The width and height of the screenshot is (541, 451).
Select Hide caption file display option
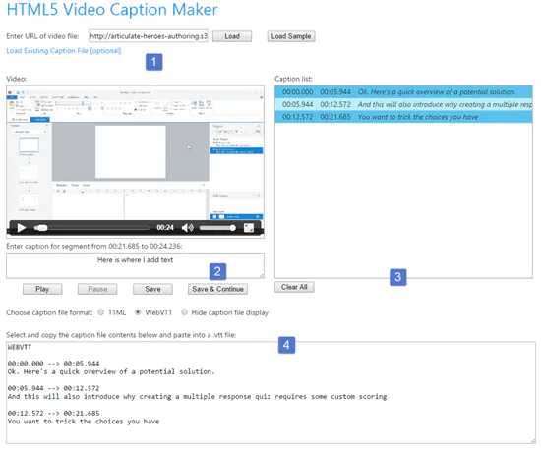[184, 312]
